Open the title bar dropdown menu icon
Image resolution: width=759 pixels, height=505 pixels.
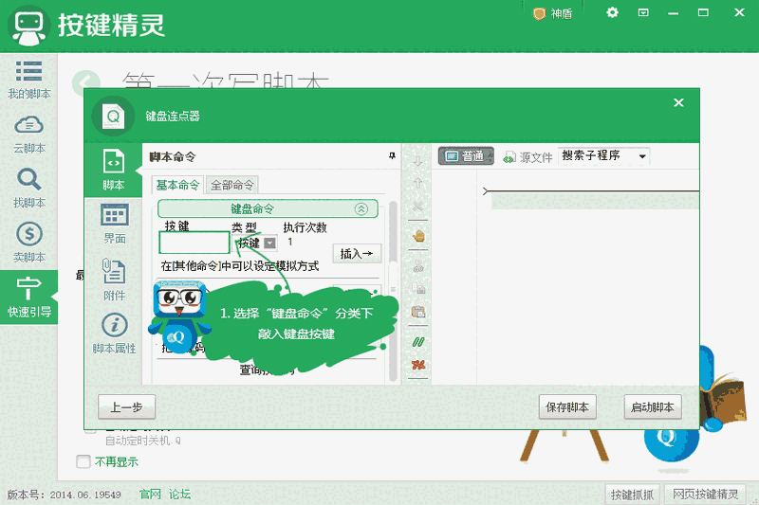pyautogui.click(x=643, y=12)
